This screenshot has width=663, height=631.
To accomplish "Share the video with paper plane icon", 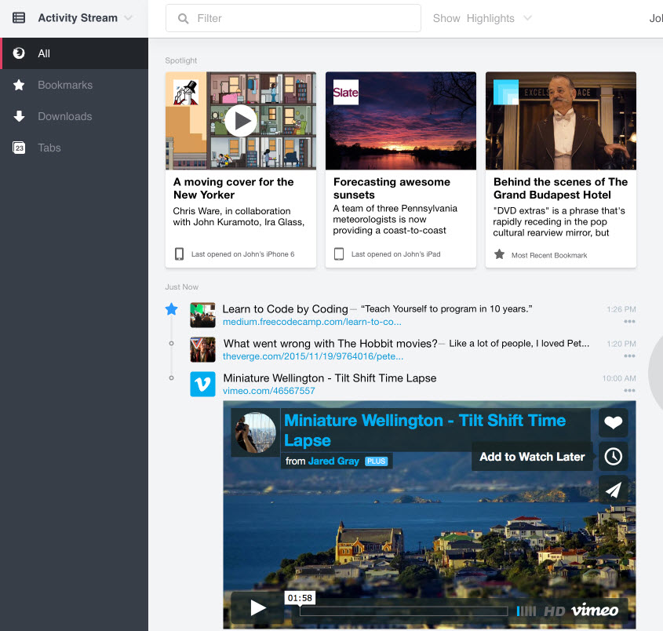I will point(613,490).
